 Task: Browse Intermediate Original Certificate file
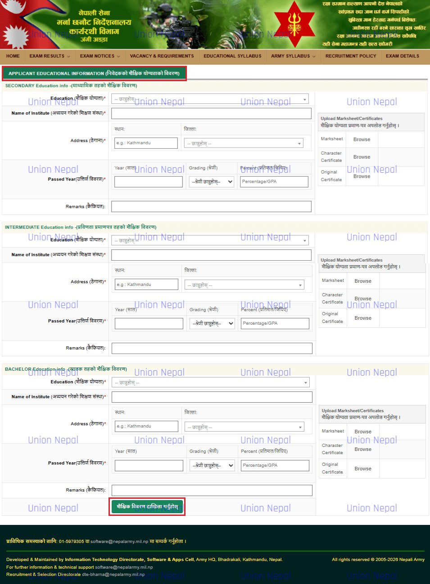click(x=363, y=318)
